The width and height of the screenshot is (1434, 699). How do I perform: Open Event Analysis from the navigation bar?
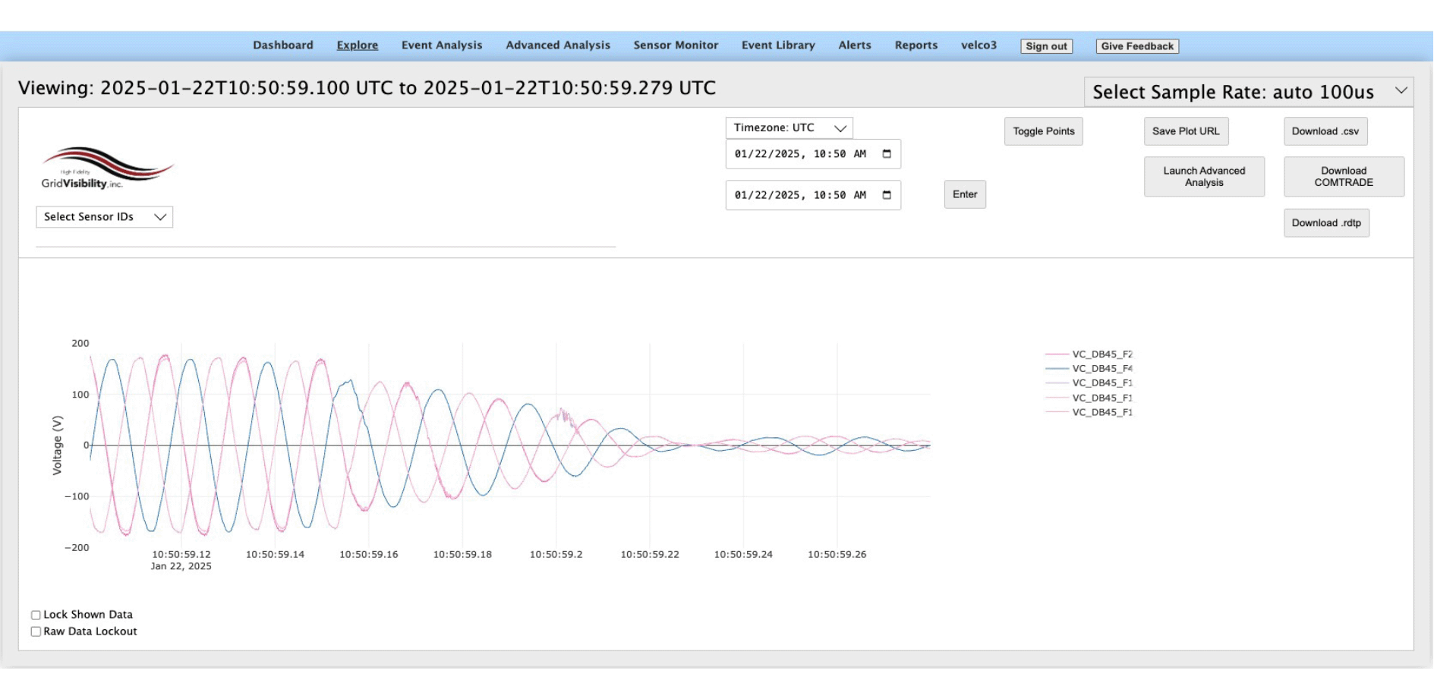441,46
